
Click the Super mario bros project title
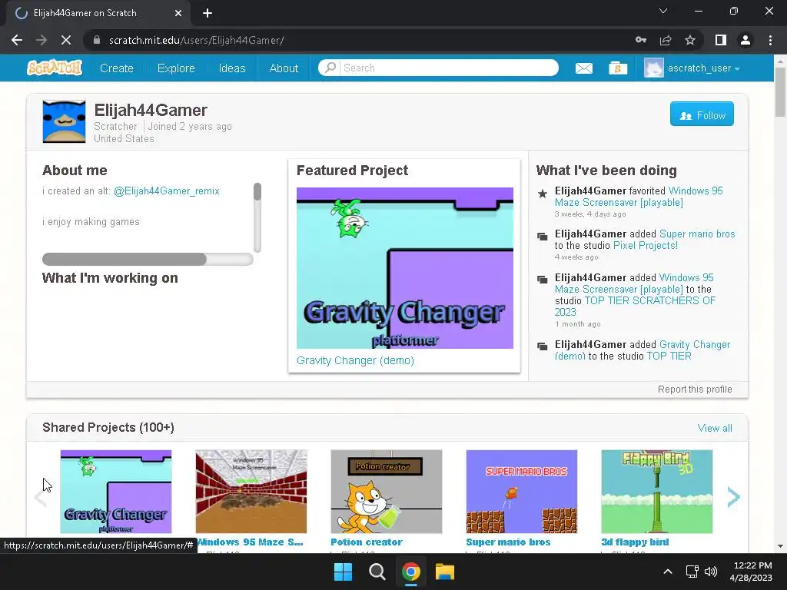pos(508,542)
